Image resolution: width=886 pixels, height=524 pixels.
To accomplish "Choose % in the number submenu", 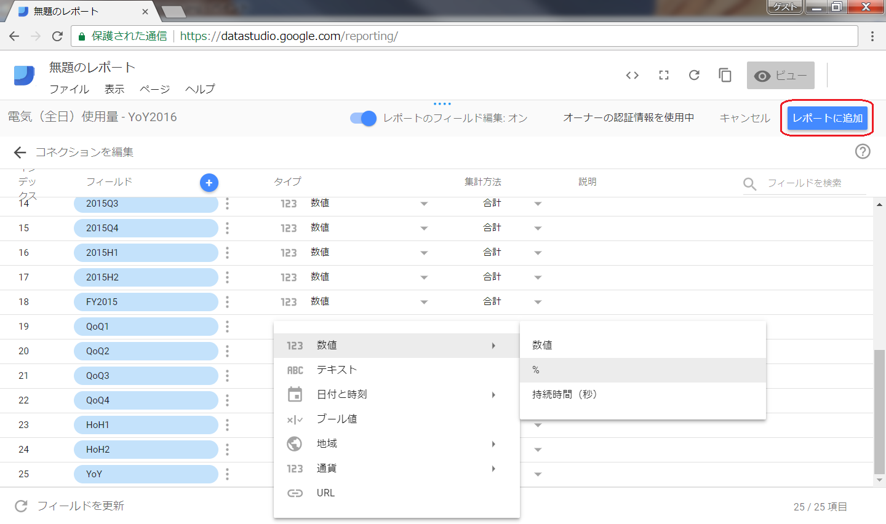I will coord(643,370).
